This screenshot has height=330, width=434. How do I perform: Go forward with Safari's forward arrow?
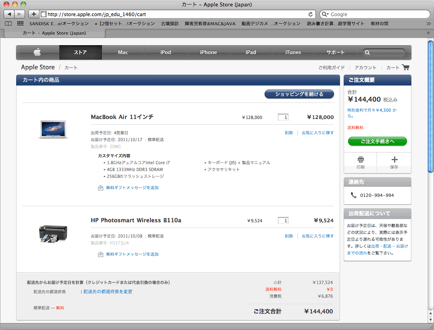pos(19,14)
